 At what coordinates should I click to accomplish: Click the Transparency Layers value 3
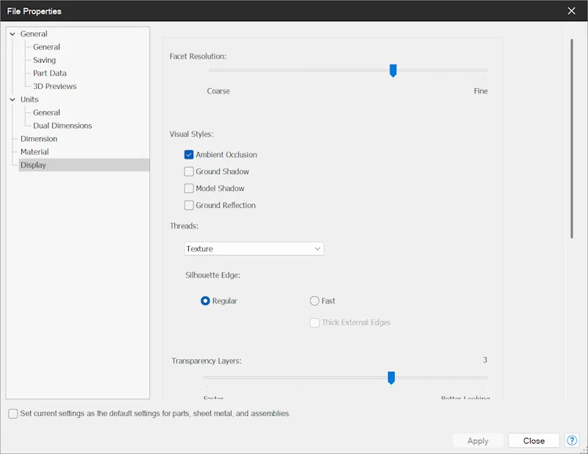(x=485, y=360)
